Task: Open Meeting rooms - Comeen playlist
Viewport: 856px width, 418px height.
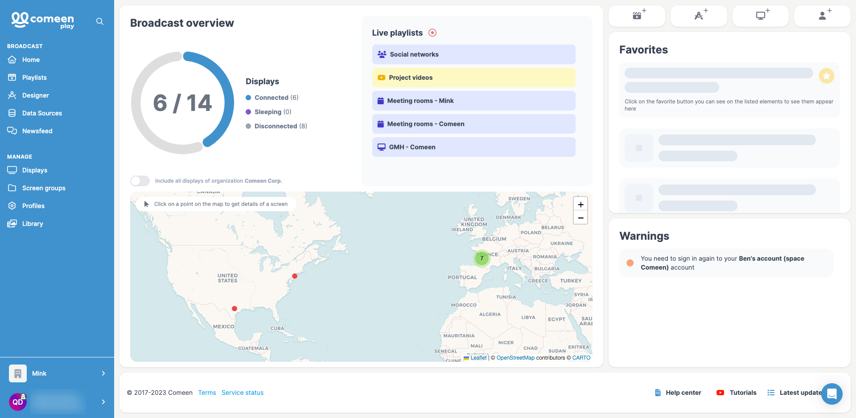Action: point(473,124)
